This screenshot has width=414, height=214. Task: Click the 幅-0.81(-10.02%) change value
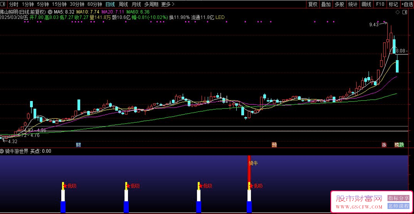[x=149, y=17]
